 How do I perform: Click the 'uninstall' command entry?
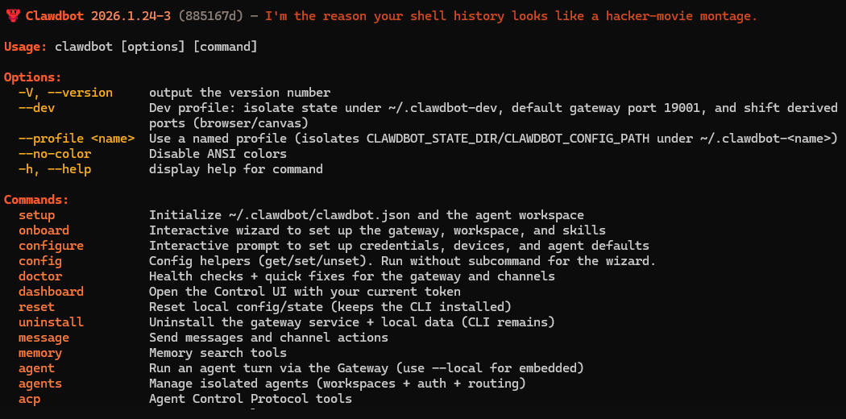click(52, 322)
